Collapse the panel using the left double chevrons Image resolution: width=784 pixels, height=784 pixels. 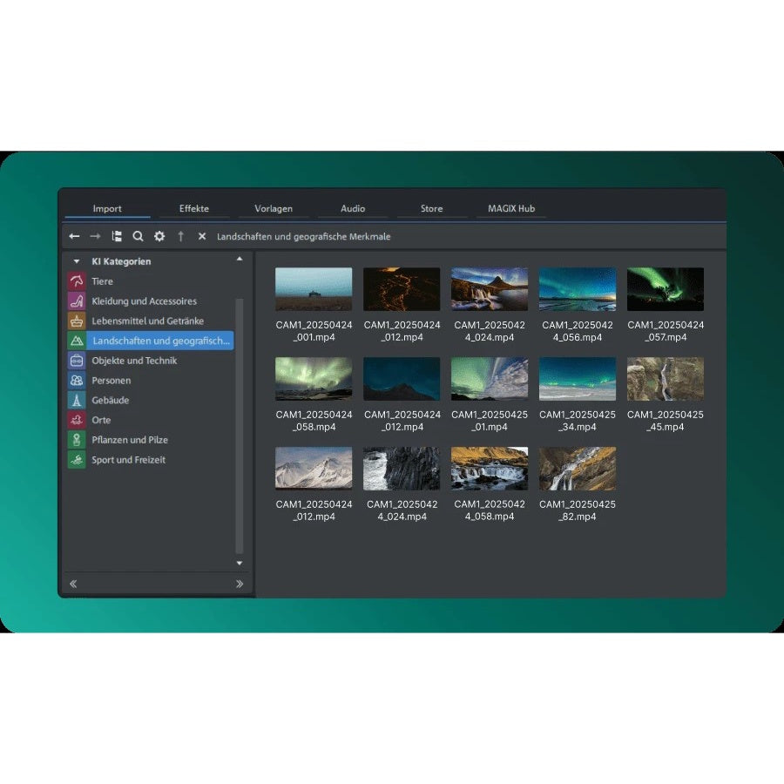tap(74, 582)
